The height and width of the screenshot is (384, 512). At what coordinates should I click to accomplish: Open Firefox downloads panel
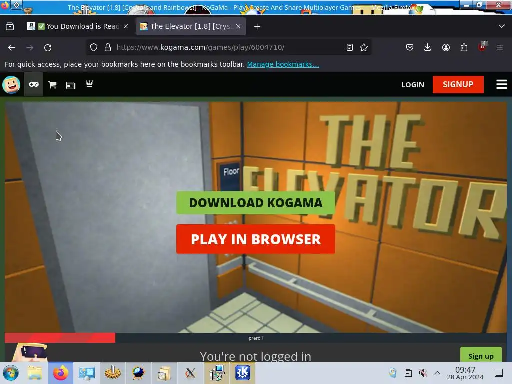point(428,47)
